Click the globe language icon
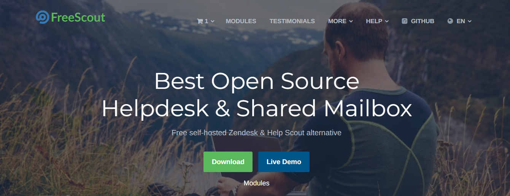Image resolution: width=510 pixels, height=196 pixels. click(450, 21)
